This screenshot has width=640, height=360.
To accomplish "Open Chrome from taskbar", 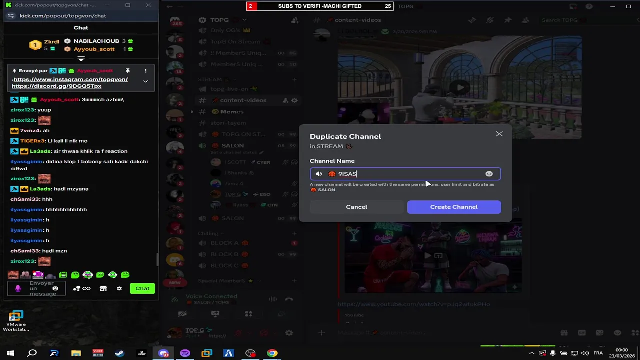I will coord(272,353).
